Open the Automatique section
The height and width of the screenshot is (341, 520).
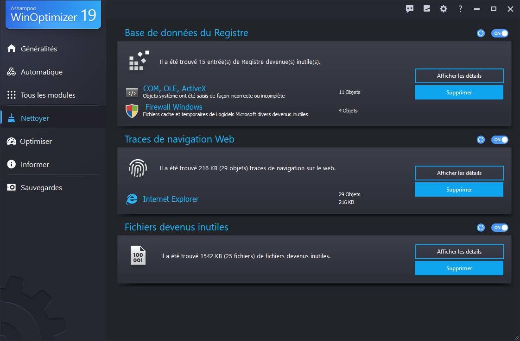pyautogui.click(x=41, y=72)
